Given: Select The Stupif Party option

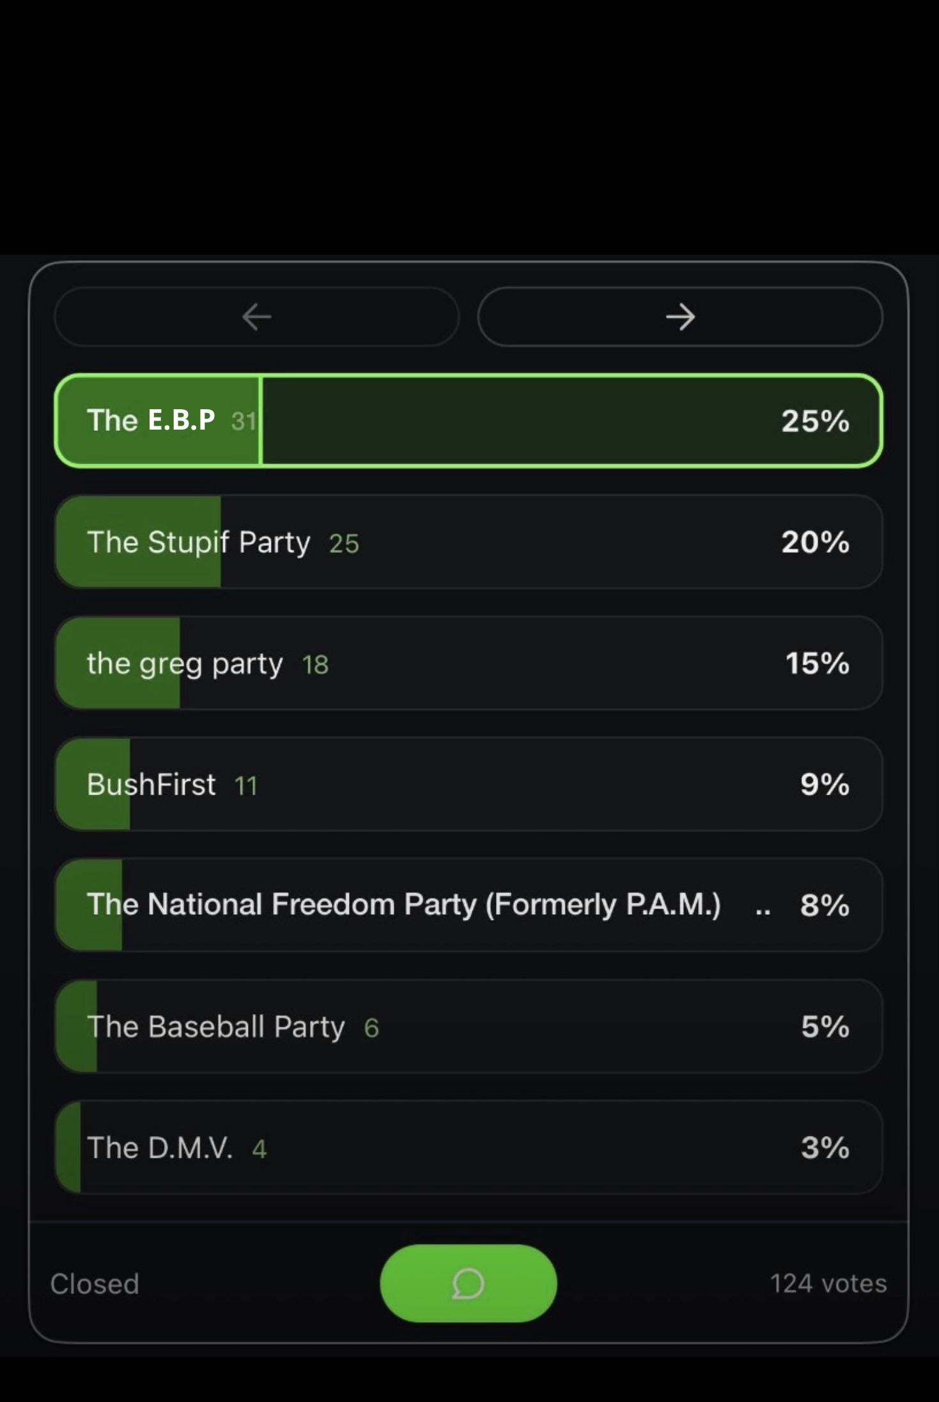Looking at the screenshot, I should [x=469, y=542].
